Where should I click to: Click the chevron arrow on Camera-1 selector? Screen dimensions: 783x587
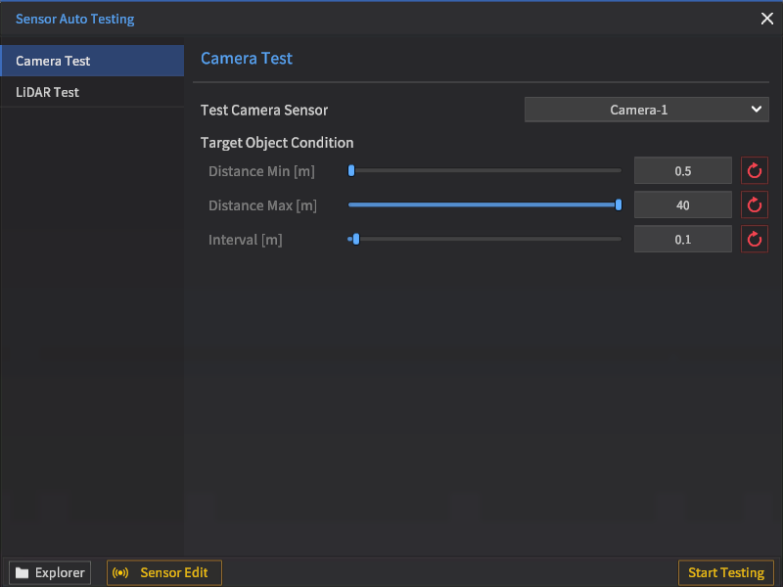tap(756, 110)
